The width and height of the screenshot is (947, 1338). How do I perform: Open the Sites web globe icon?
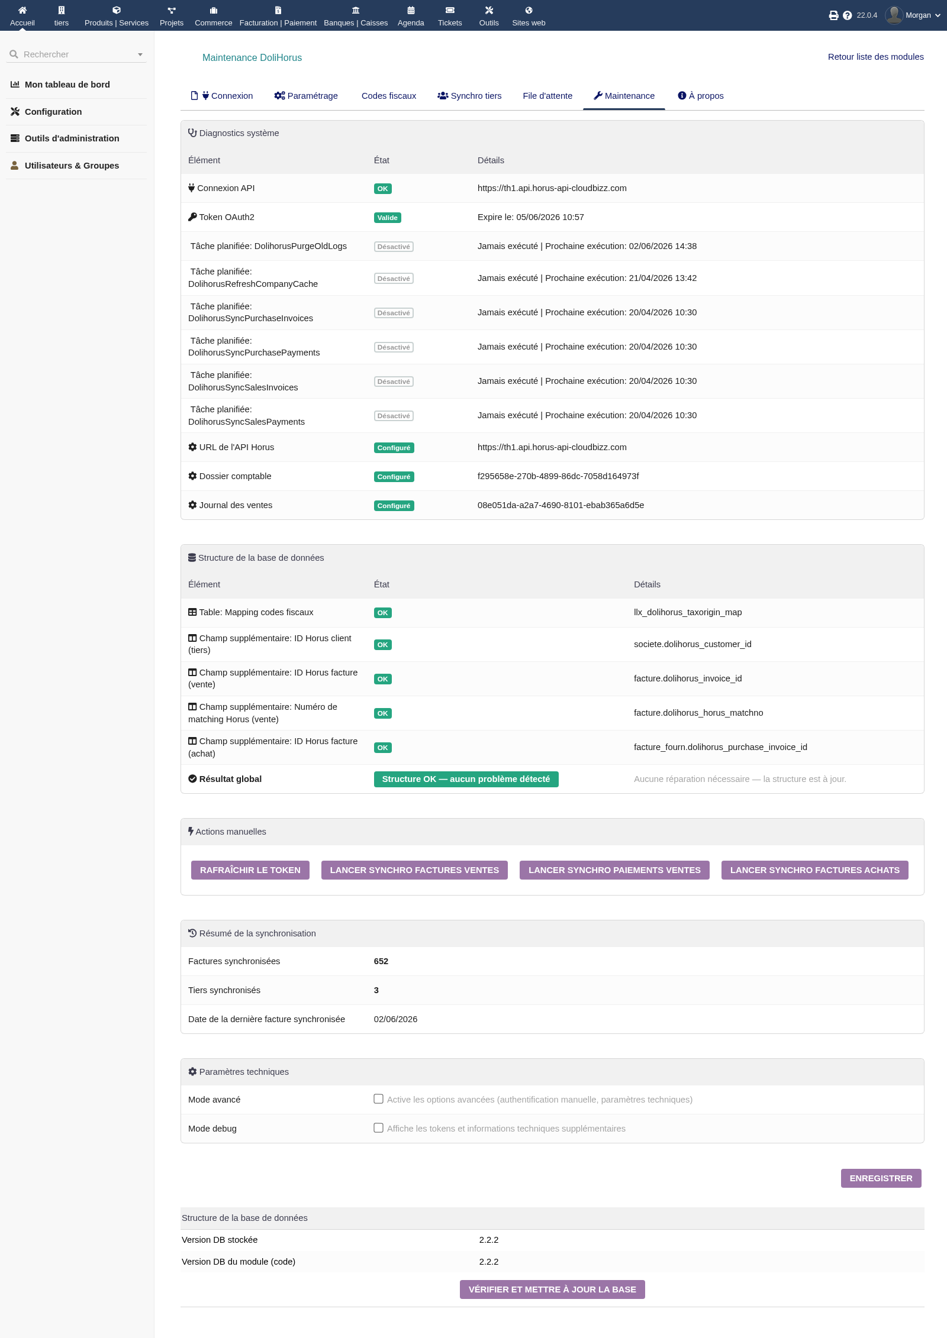click(x=529, y=10)
